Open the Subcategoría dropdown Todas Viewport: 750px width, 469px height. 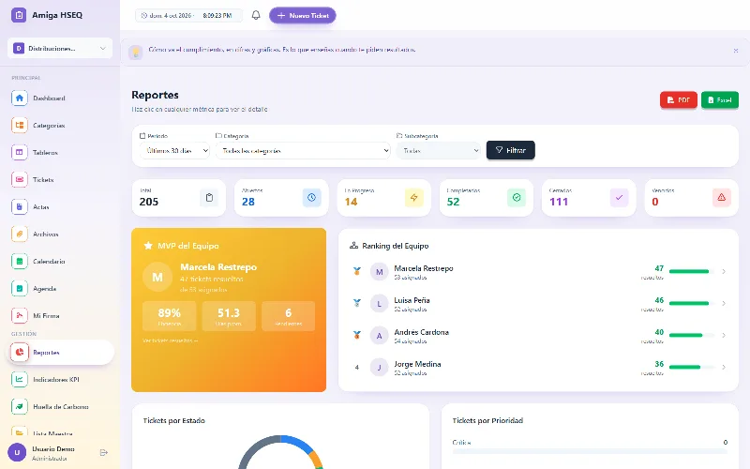click(x=438, y=151)
